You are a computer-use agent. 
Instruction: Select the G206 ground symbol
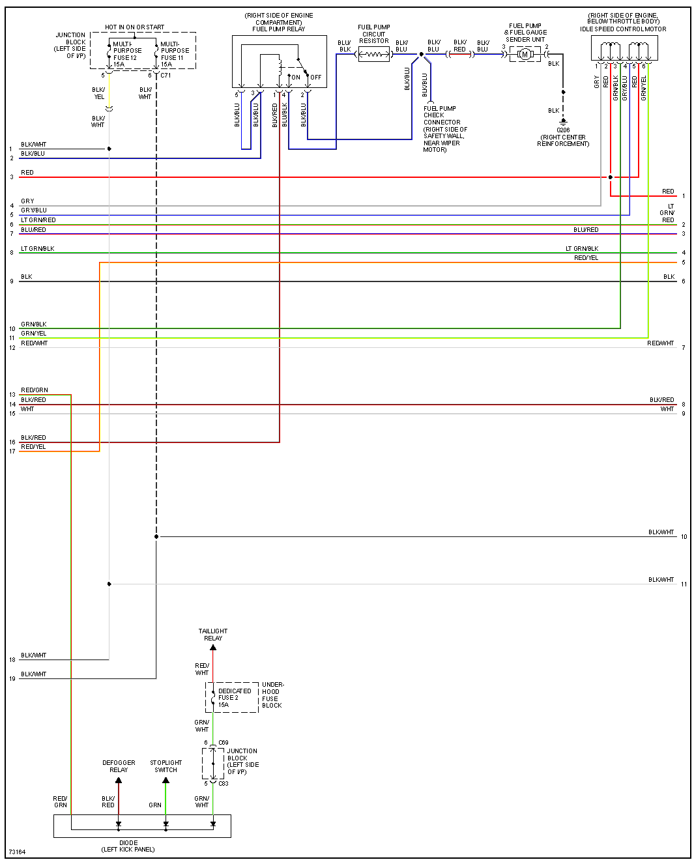[x=564, y=122]
